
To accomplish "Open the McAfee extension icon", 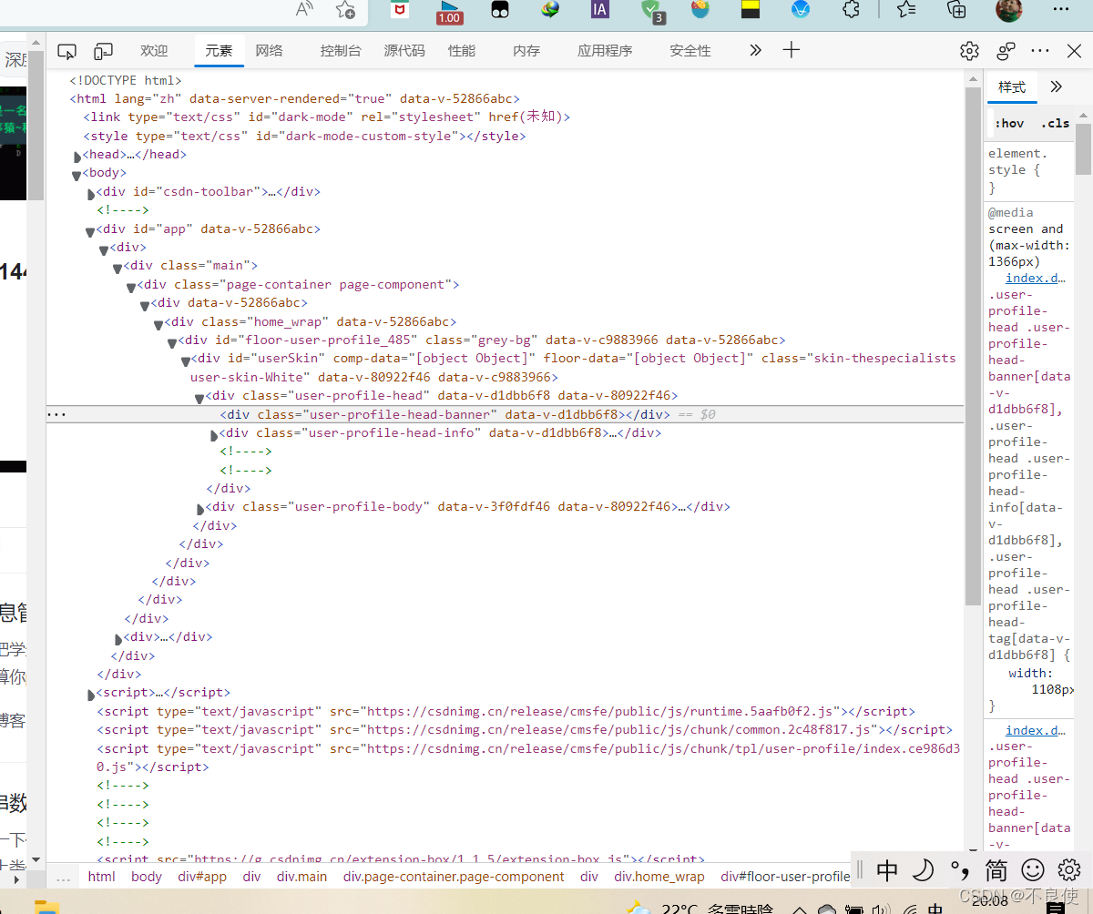I will point(399,10).
